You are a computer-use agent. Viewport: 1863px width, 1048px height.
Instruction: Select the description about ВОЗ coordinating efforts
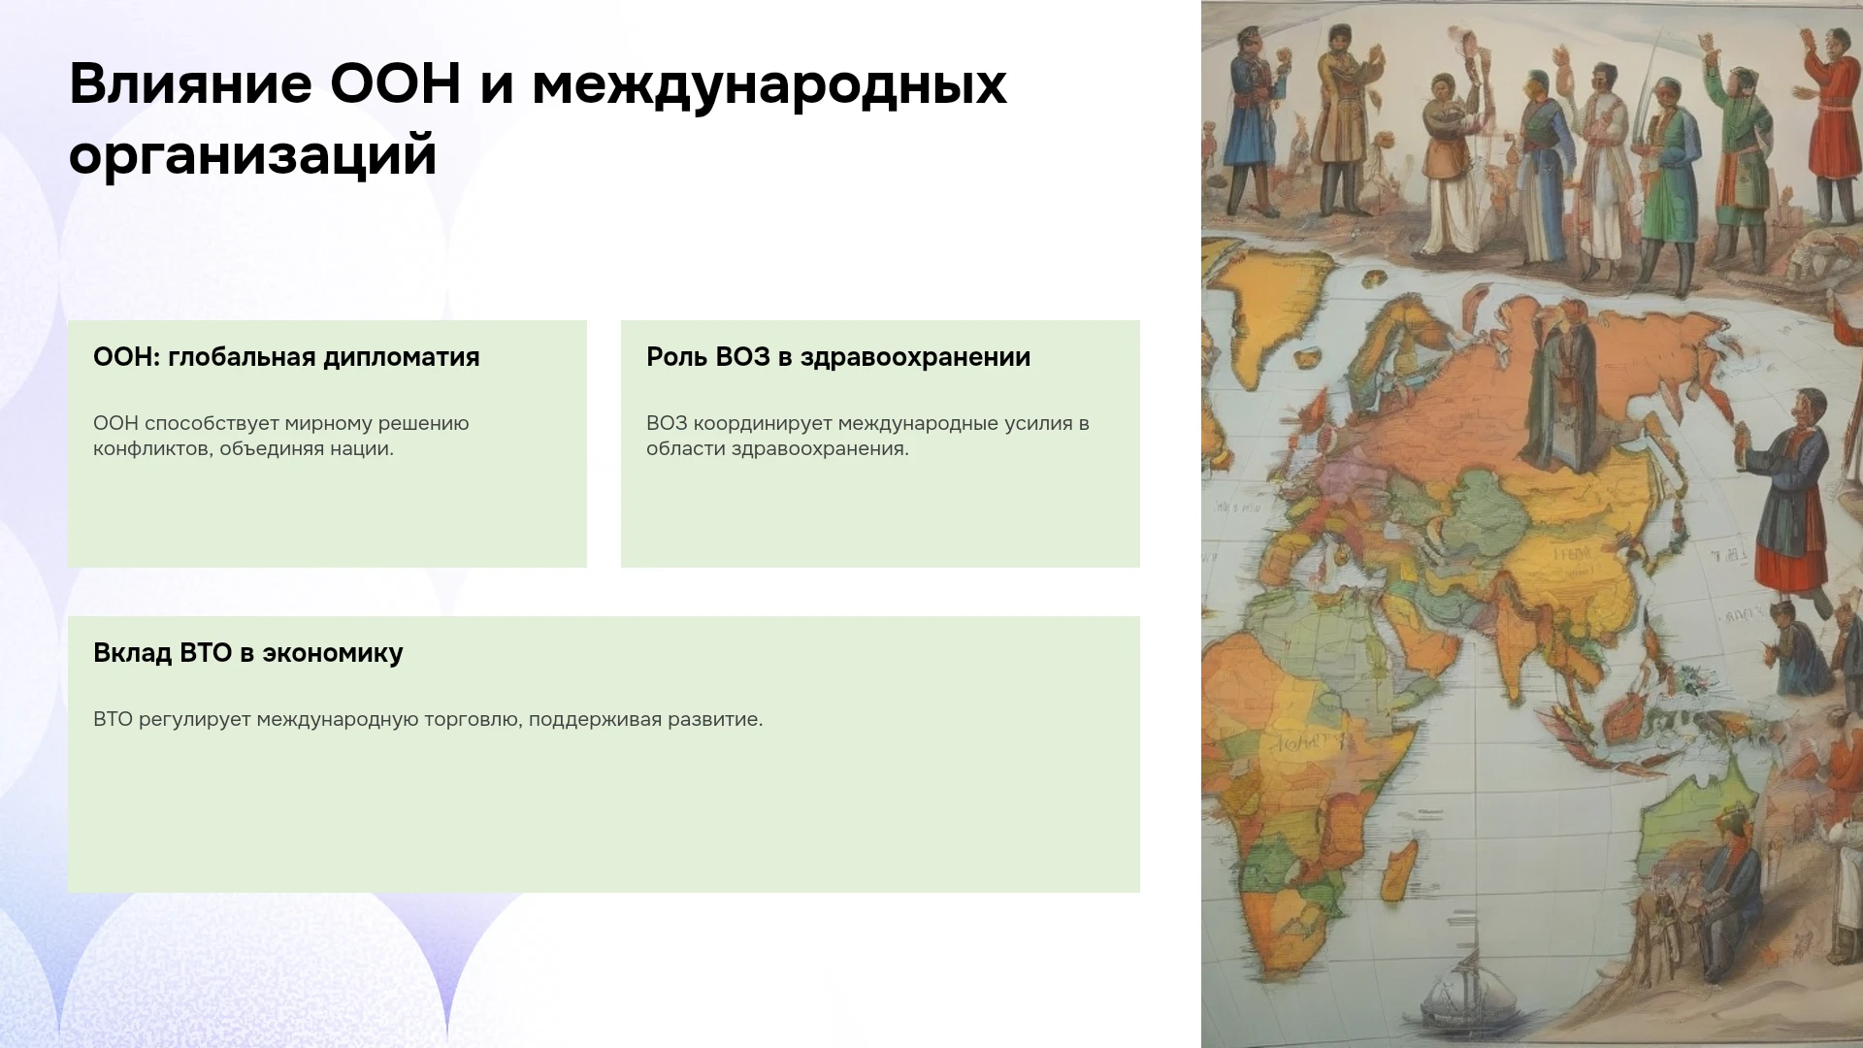(867, 436)
